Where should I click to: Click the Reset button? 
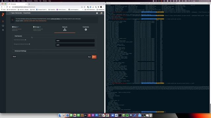click(15, 57)
